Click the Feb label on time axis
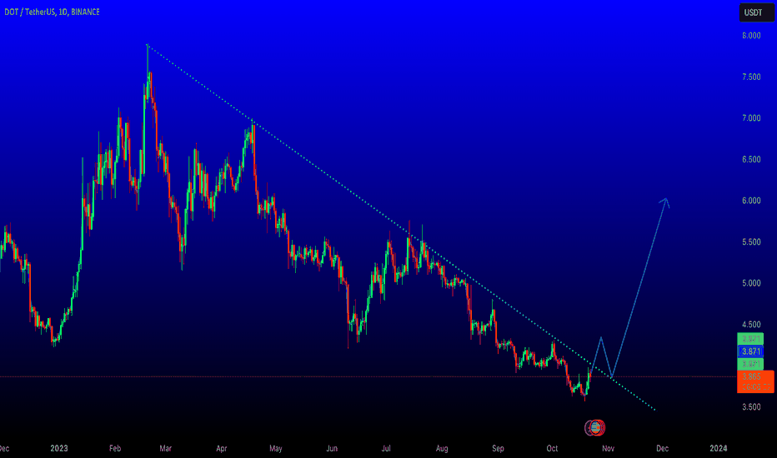 [115, 448]
